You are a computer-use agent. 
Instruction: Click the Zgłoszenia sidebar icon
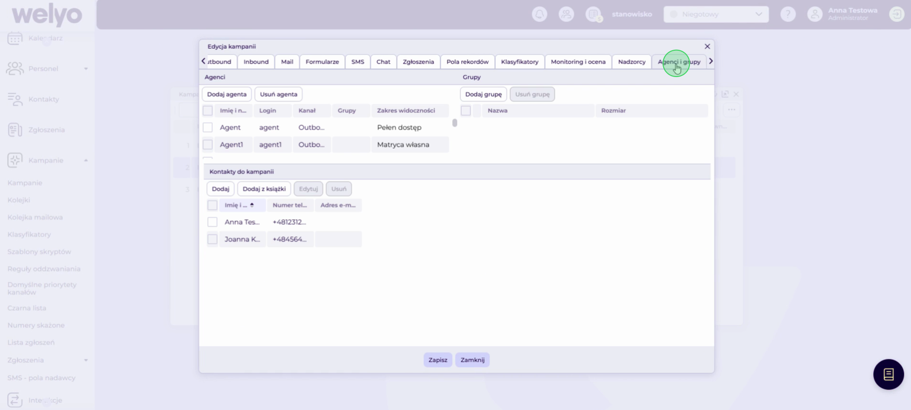tap(15, 130)
